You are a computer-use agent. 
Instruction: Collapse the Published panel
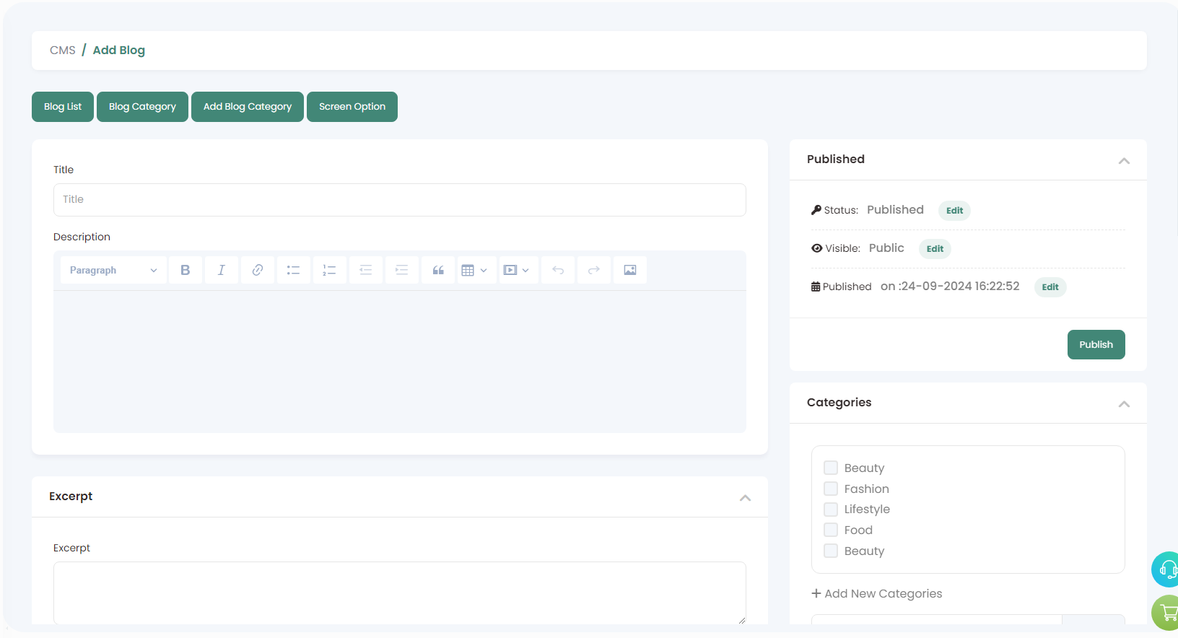click(1124, 160)
